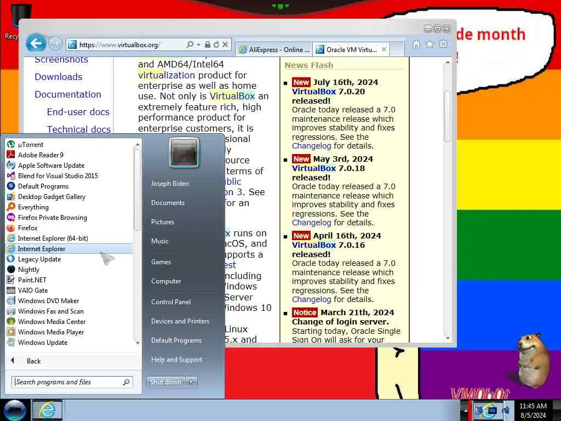561x421 pixels.
Task: Open IE Favorites star icon
Action: click(430, 44)
